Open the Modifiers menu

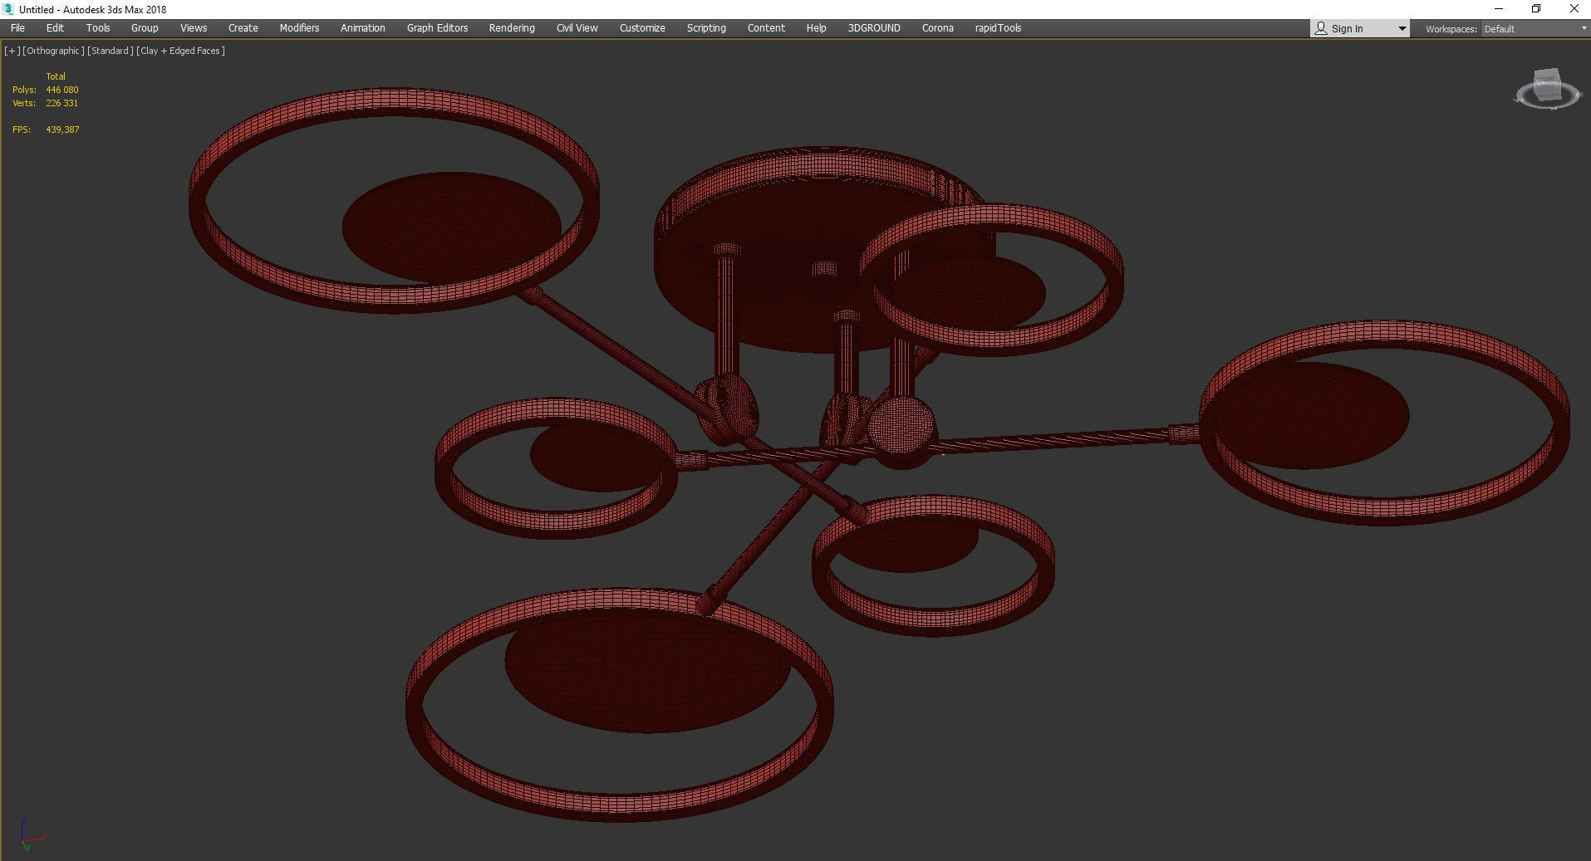(x=299, y=27)
